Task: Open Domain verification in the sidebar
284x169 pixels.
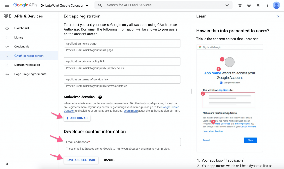Action: coord(29,65)
